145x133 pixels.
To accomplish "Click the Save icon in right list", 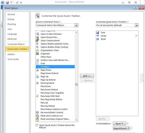I will (x=98, y=33).
